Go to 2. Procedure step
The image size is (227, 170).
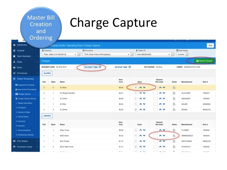(x=21, y=108)
